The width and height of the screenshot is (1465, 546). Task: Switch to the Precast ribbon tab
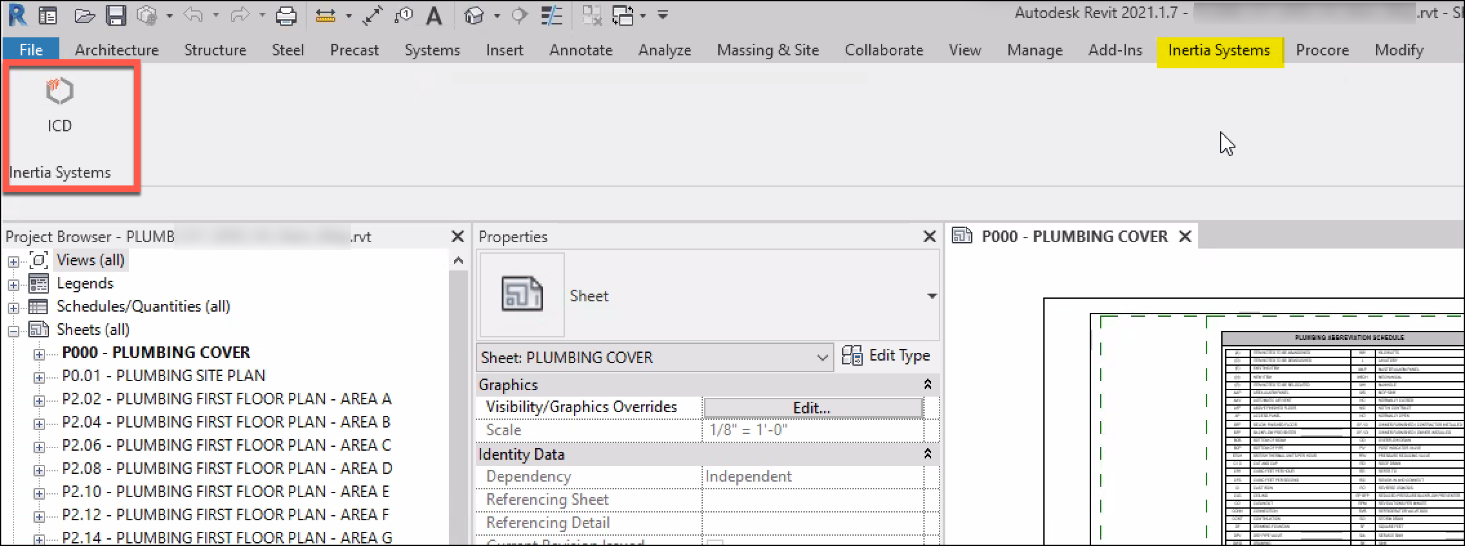point(355,50)
